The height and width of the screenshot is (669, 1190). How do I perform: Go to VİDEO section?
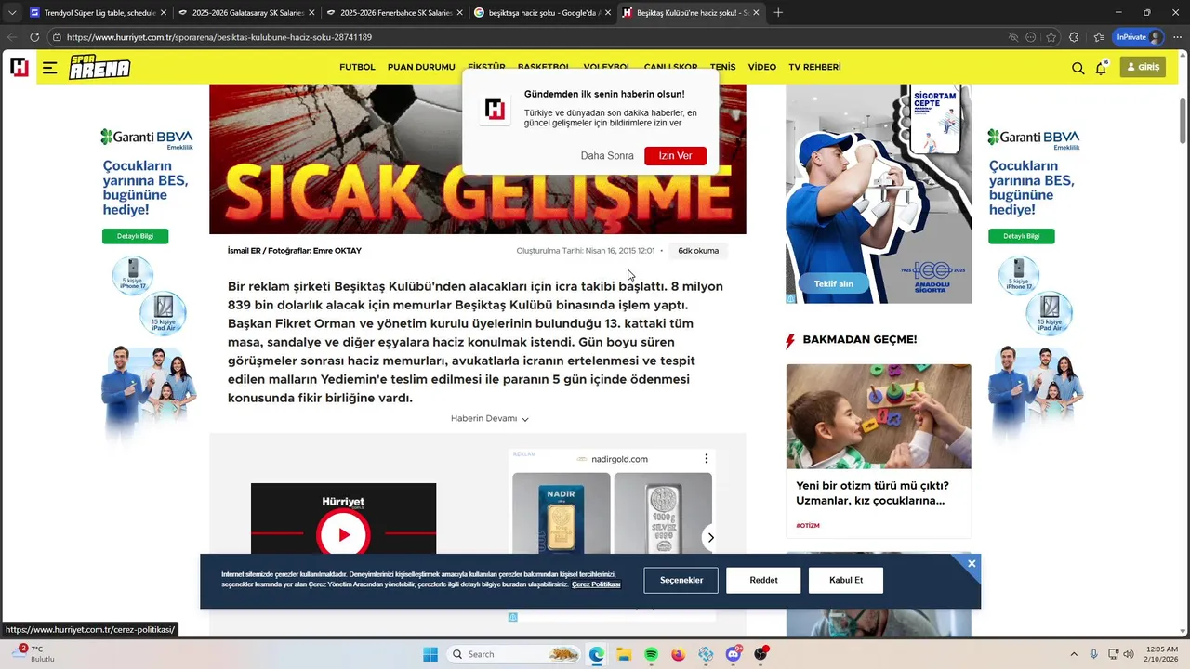coord(762,67)
